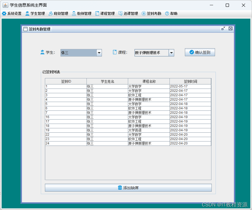
Task: Select the row with 签到ID 16
Action: (128, 117)
